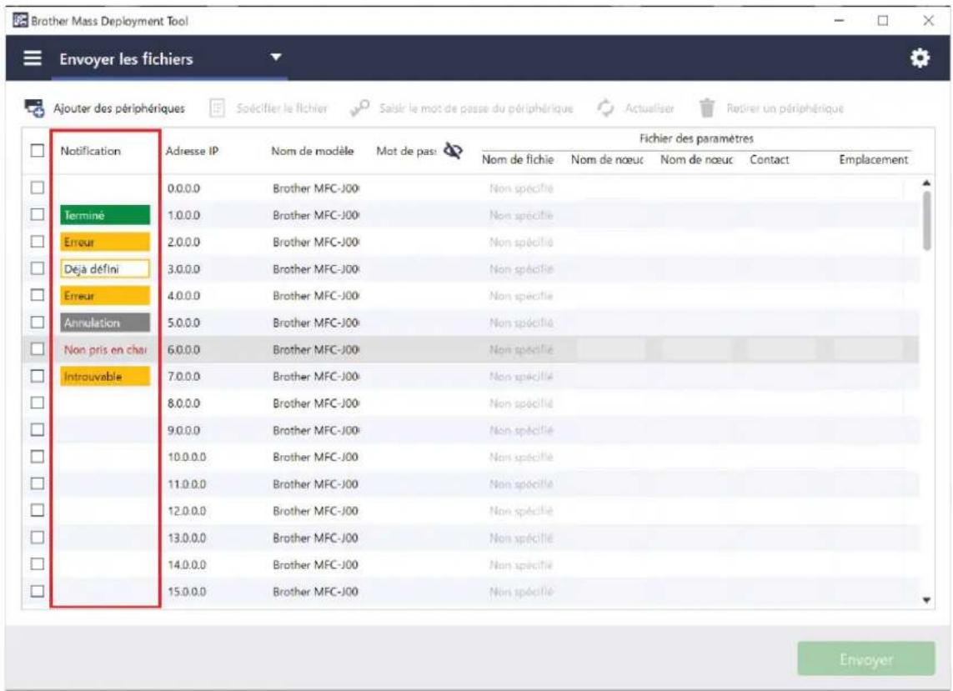Image resolution: width=953 pixels, height=691 pixels.
Task: Check the box for device 14.0.0.0
Action: [37, 564]
